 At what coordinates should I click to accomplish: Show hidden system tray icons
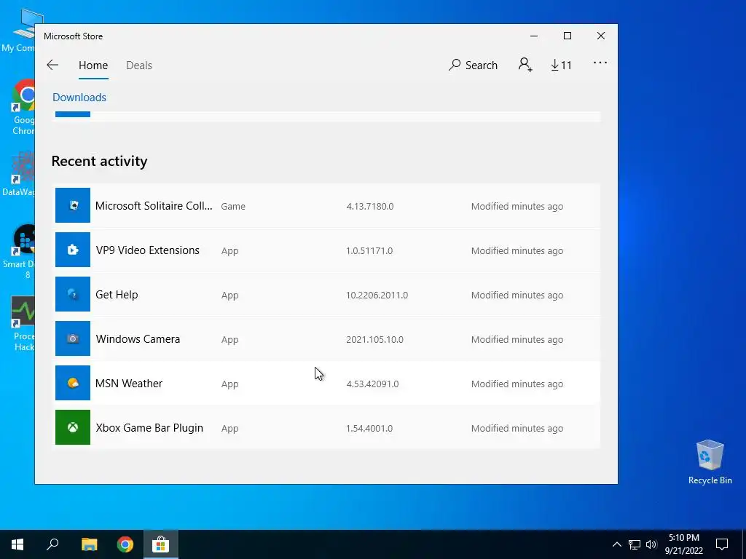coord(616,544)
